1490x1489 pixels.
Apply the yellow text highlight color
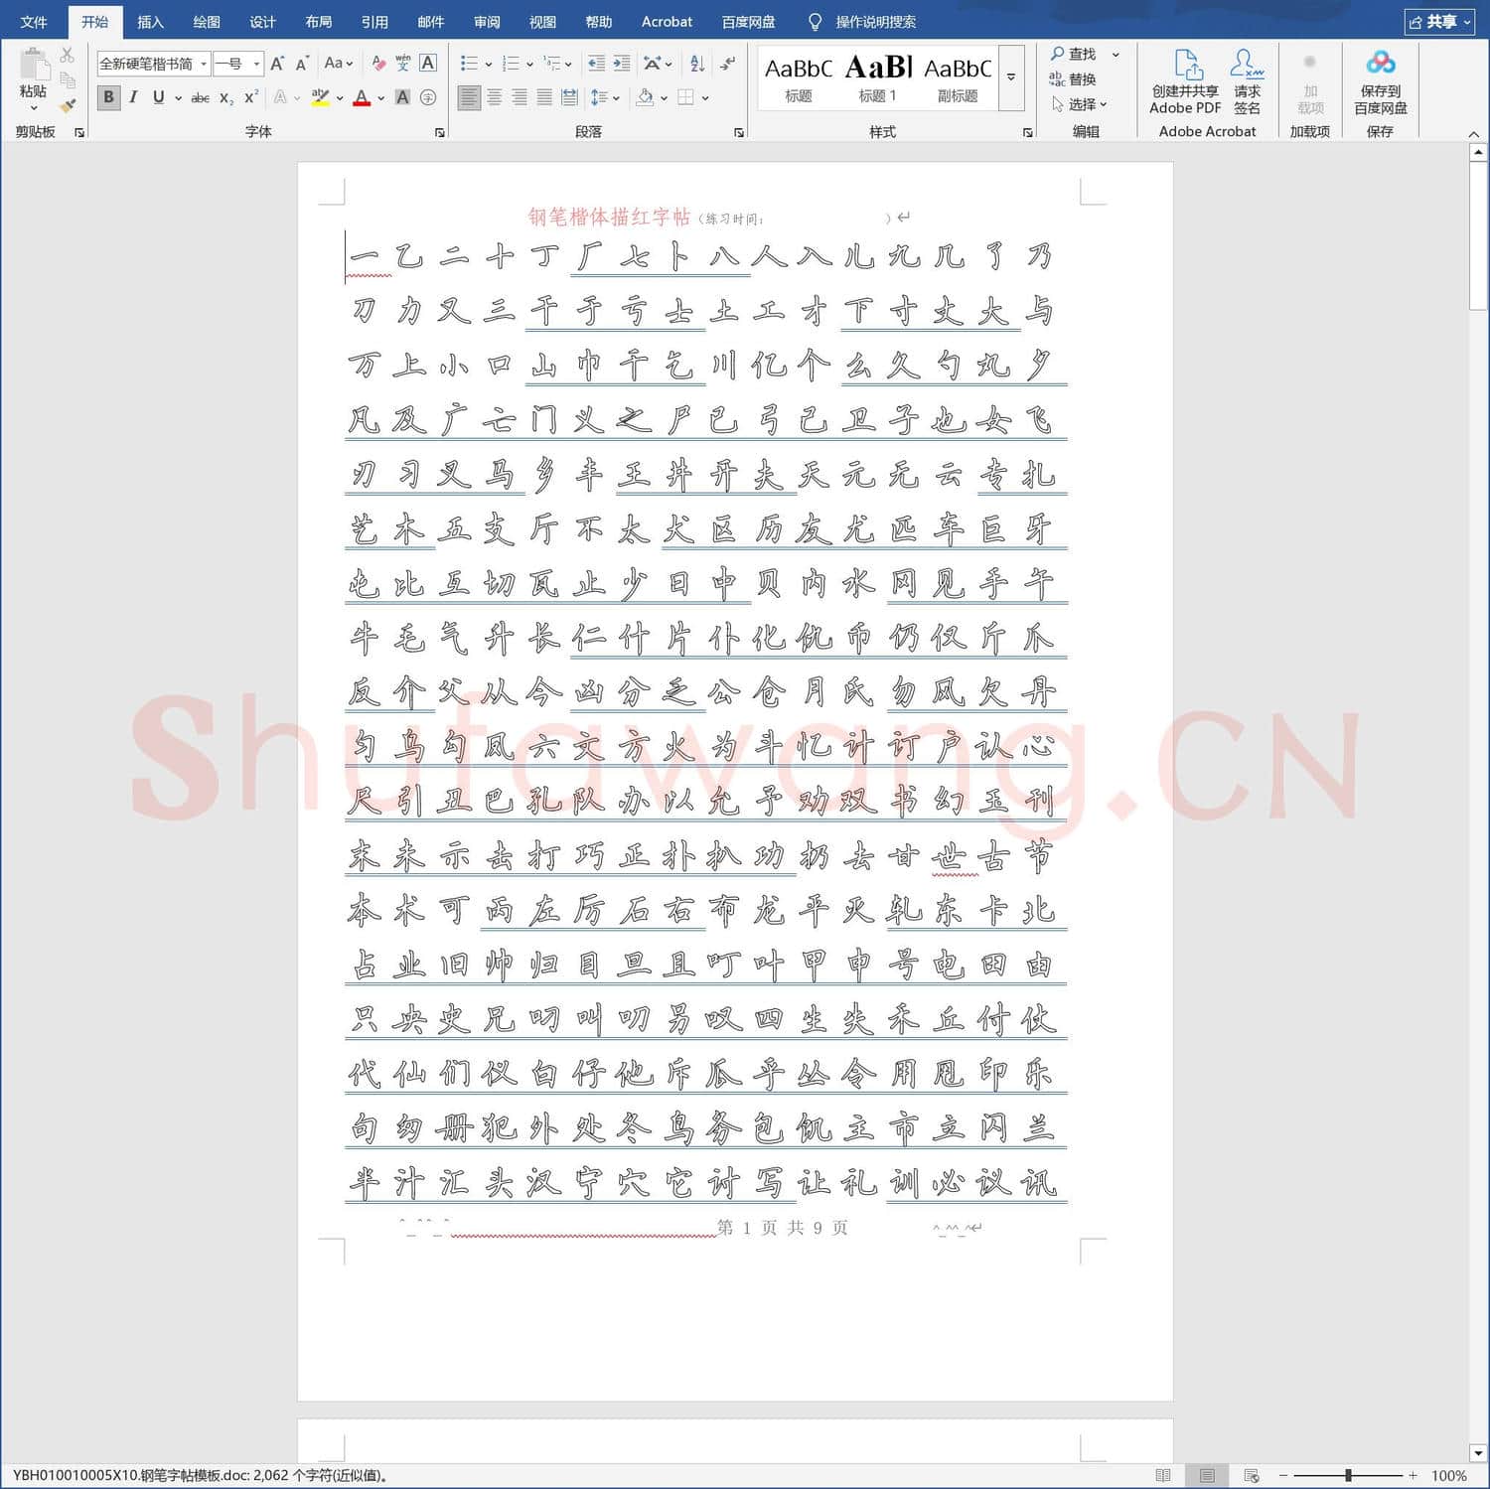pyautogui.click(x=320, y=97)
